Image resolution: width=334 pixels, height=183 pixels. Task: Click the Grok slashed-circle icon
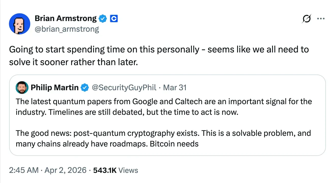pos(306,19)
